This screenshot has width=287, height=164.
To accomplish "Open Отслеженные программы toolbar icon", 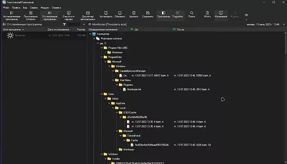I will pyautogui.click(x=50, y=15).
